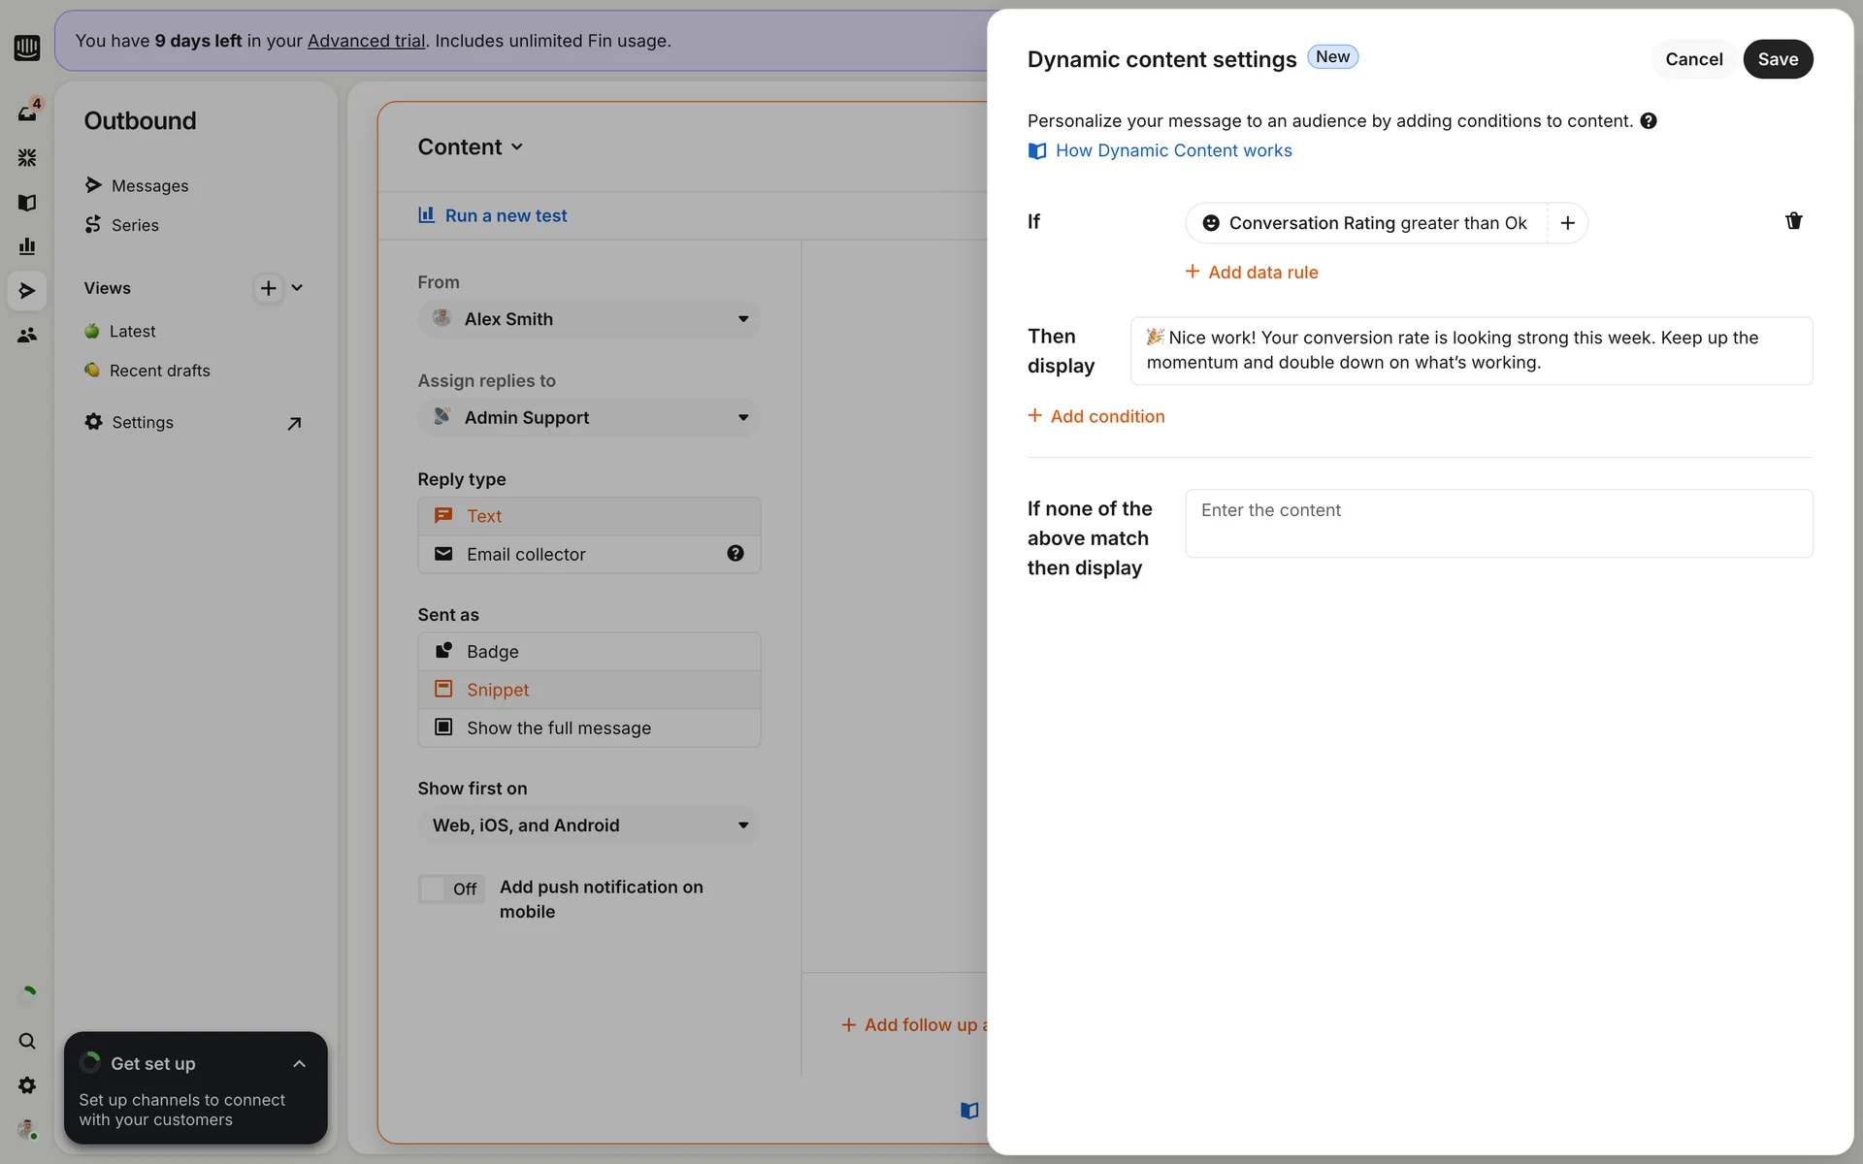Delete condition with trash icon
Screen dimensions: 1863x1164
point(1793,221)
